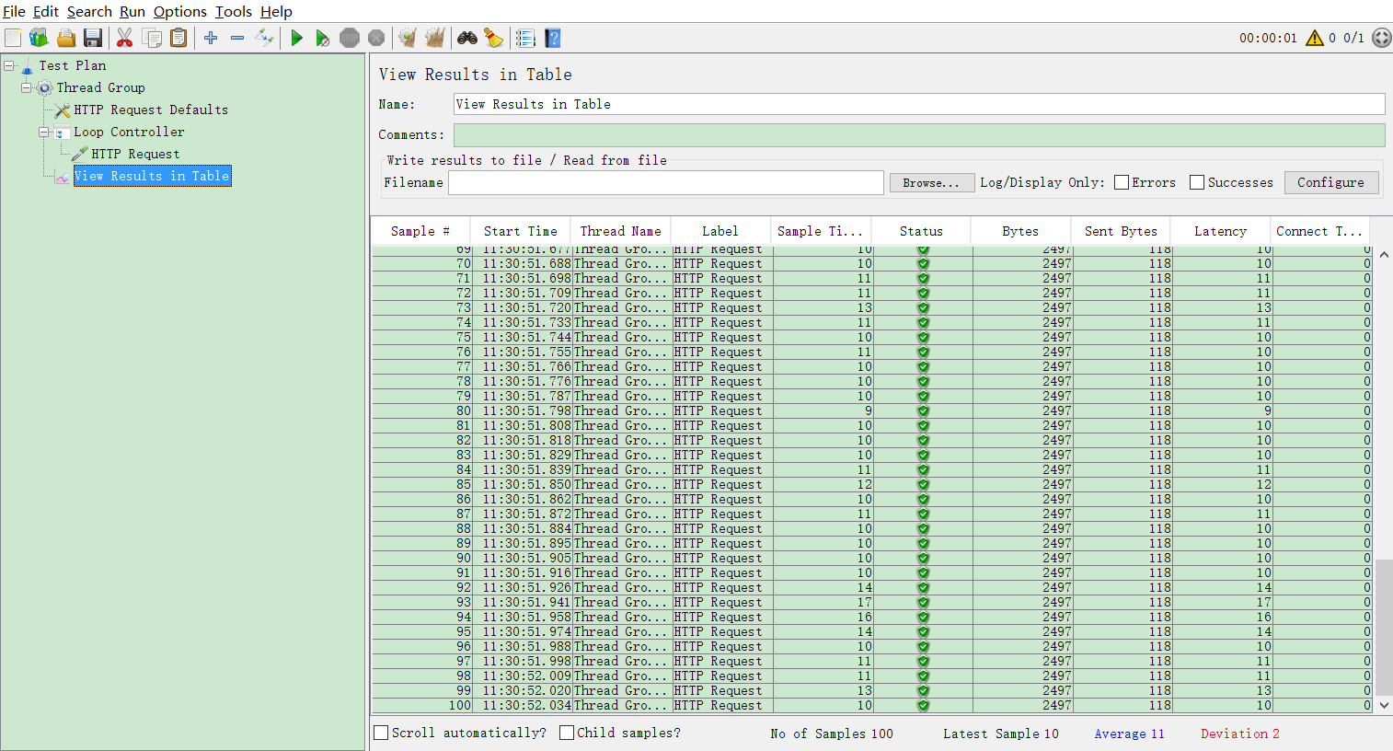The image size is (1393, 751).
Task: Open the Templates icon in toolbar
Action: [39, 38]
